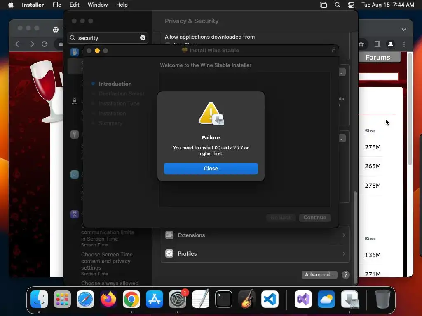This screenshot has height=316, width=422.
Task: Open Firefox from the Dock
Action: pos(108,299)
